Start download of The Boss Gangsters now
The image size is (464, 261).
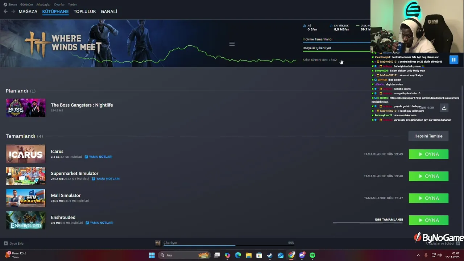point(444,108)
